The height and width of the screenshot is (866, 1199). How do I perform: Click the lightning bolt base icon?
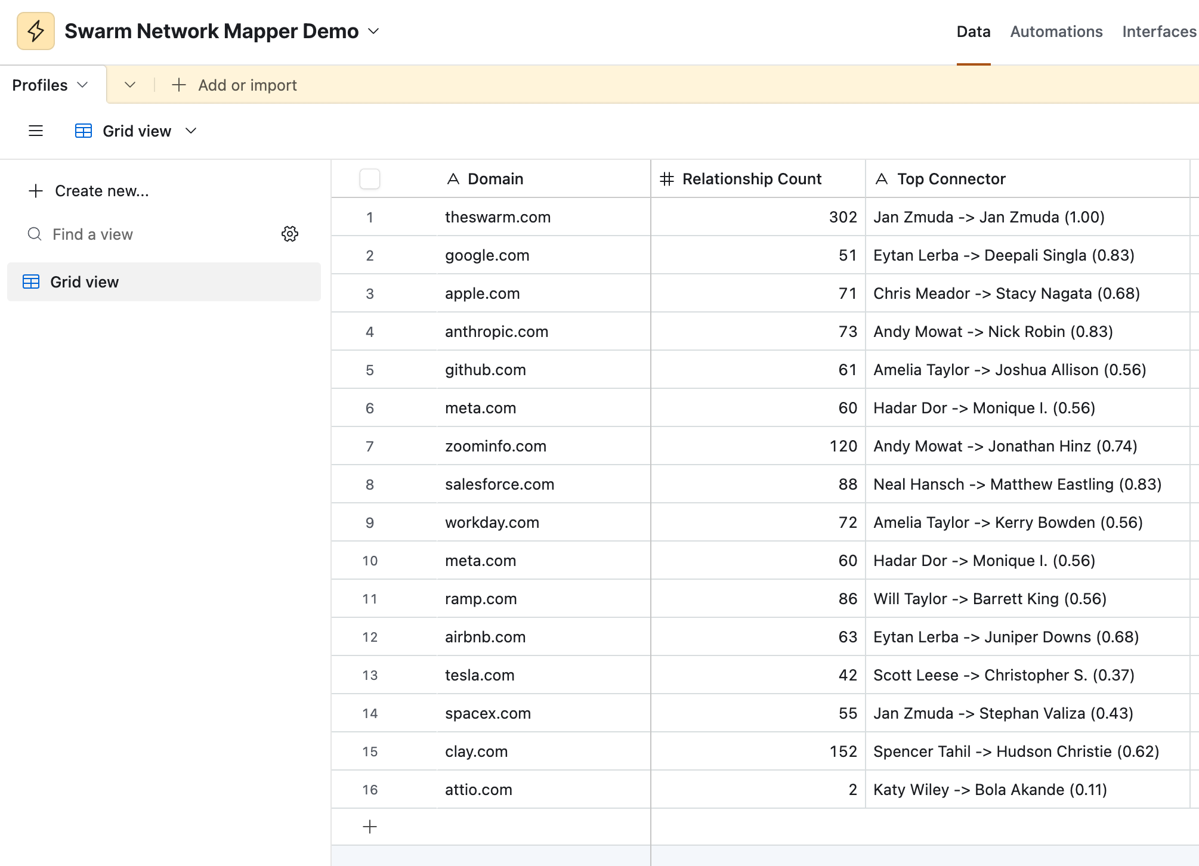36,31
